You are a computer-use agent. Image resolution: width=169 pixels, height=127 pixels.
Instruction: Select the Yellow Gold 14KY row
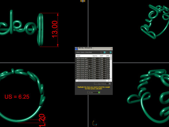(93, 62)
